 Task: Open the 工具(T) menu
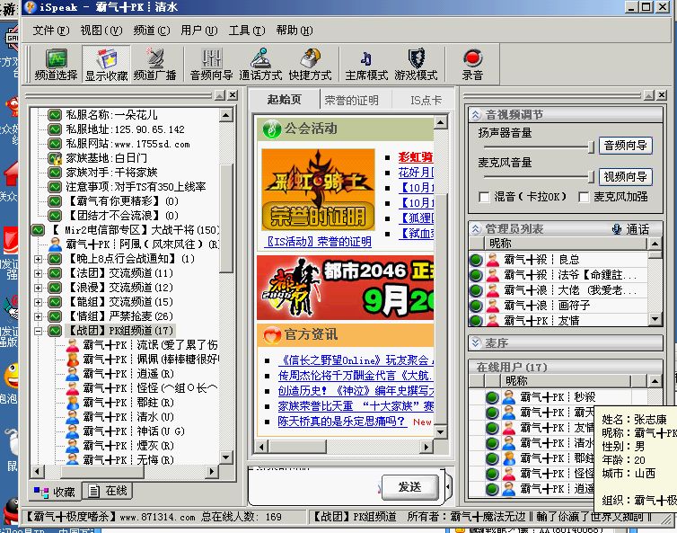tap(247, 31)
